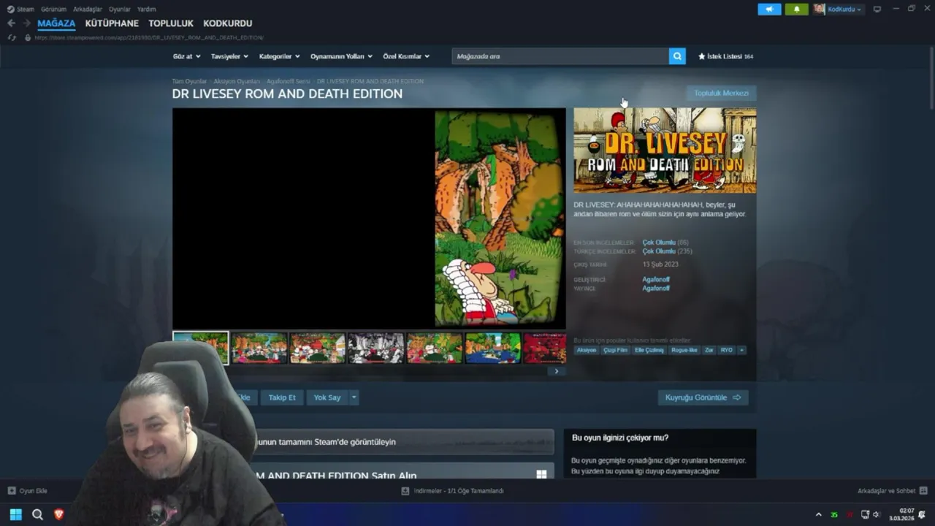Expand the Kategoriler dropdown

pyautogui.click(x=279, y=56)
